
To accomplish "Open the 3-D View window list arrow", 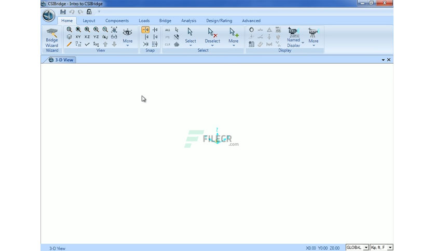I will click(383, 60).
